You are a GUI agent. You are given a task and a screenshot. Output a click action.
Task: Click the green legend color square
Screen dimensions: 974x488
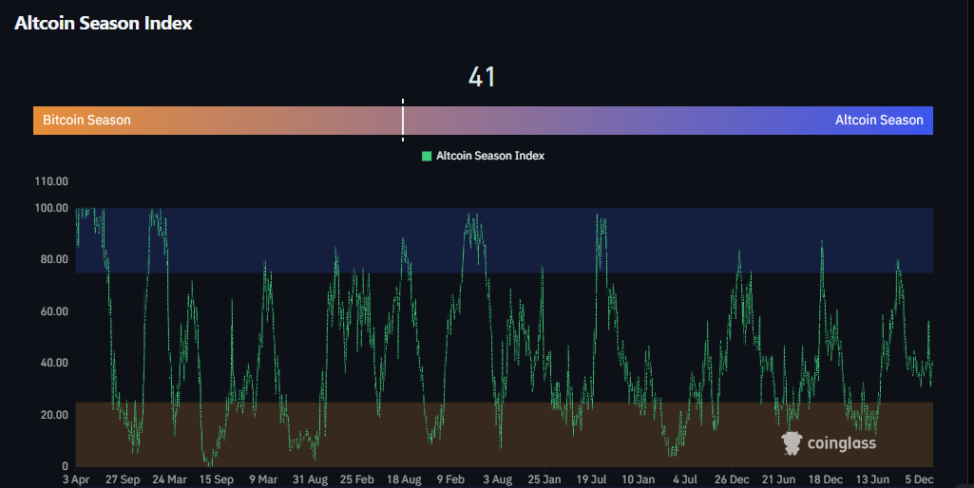(427, 156)
